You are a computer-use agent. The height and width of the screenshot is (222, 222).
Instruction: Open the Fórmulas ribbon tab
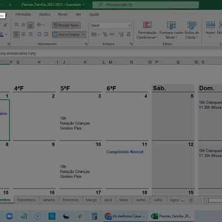[23, 15]
